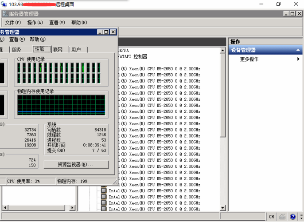Open the 文件(F) menu in Server Manager
This screenshot has height=222, width=304.
point(13,23)
